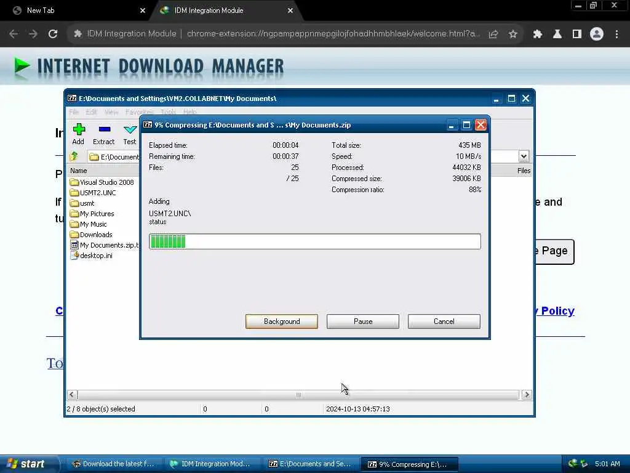Image resolution: width=630 pixels, height=473 pixels.
Task: Click the browser forward arrow
Action: click(x=33, y=34)
